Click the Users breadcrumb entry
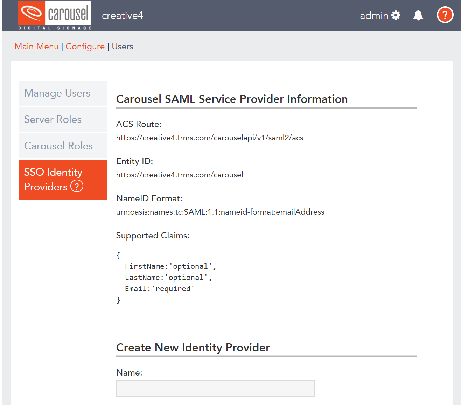This screenshot has width=461, height=406. 122,46
